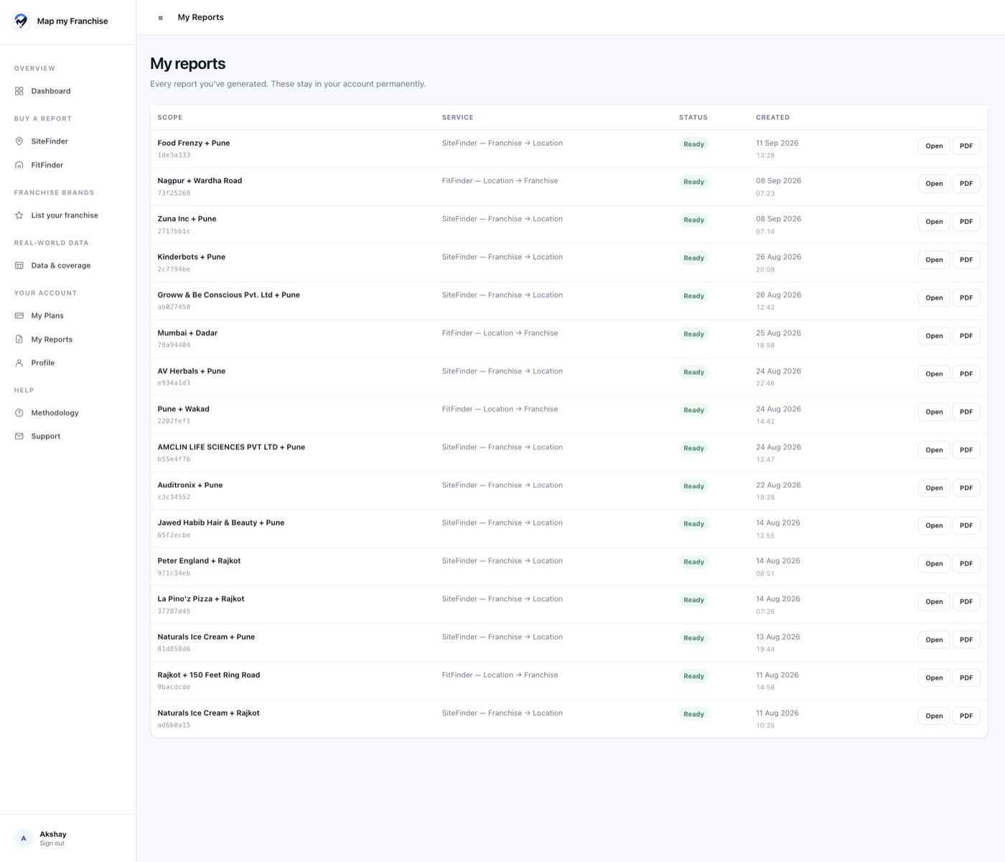Screen dimensions: 1005x862
Task: Open the Naturals Ice Cream + Rajkot report
Action: click(934, 716)
